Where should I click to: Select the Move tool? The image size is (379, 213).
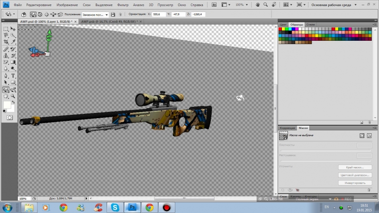pyautogui.click(x=13, y=29)
